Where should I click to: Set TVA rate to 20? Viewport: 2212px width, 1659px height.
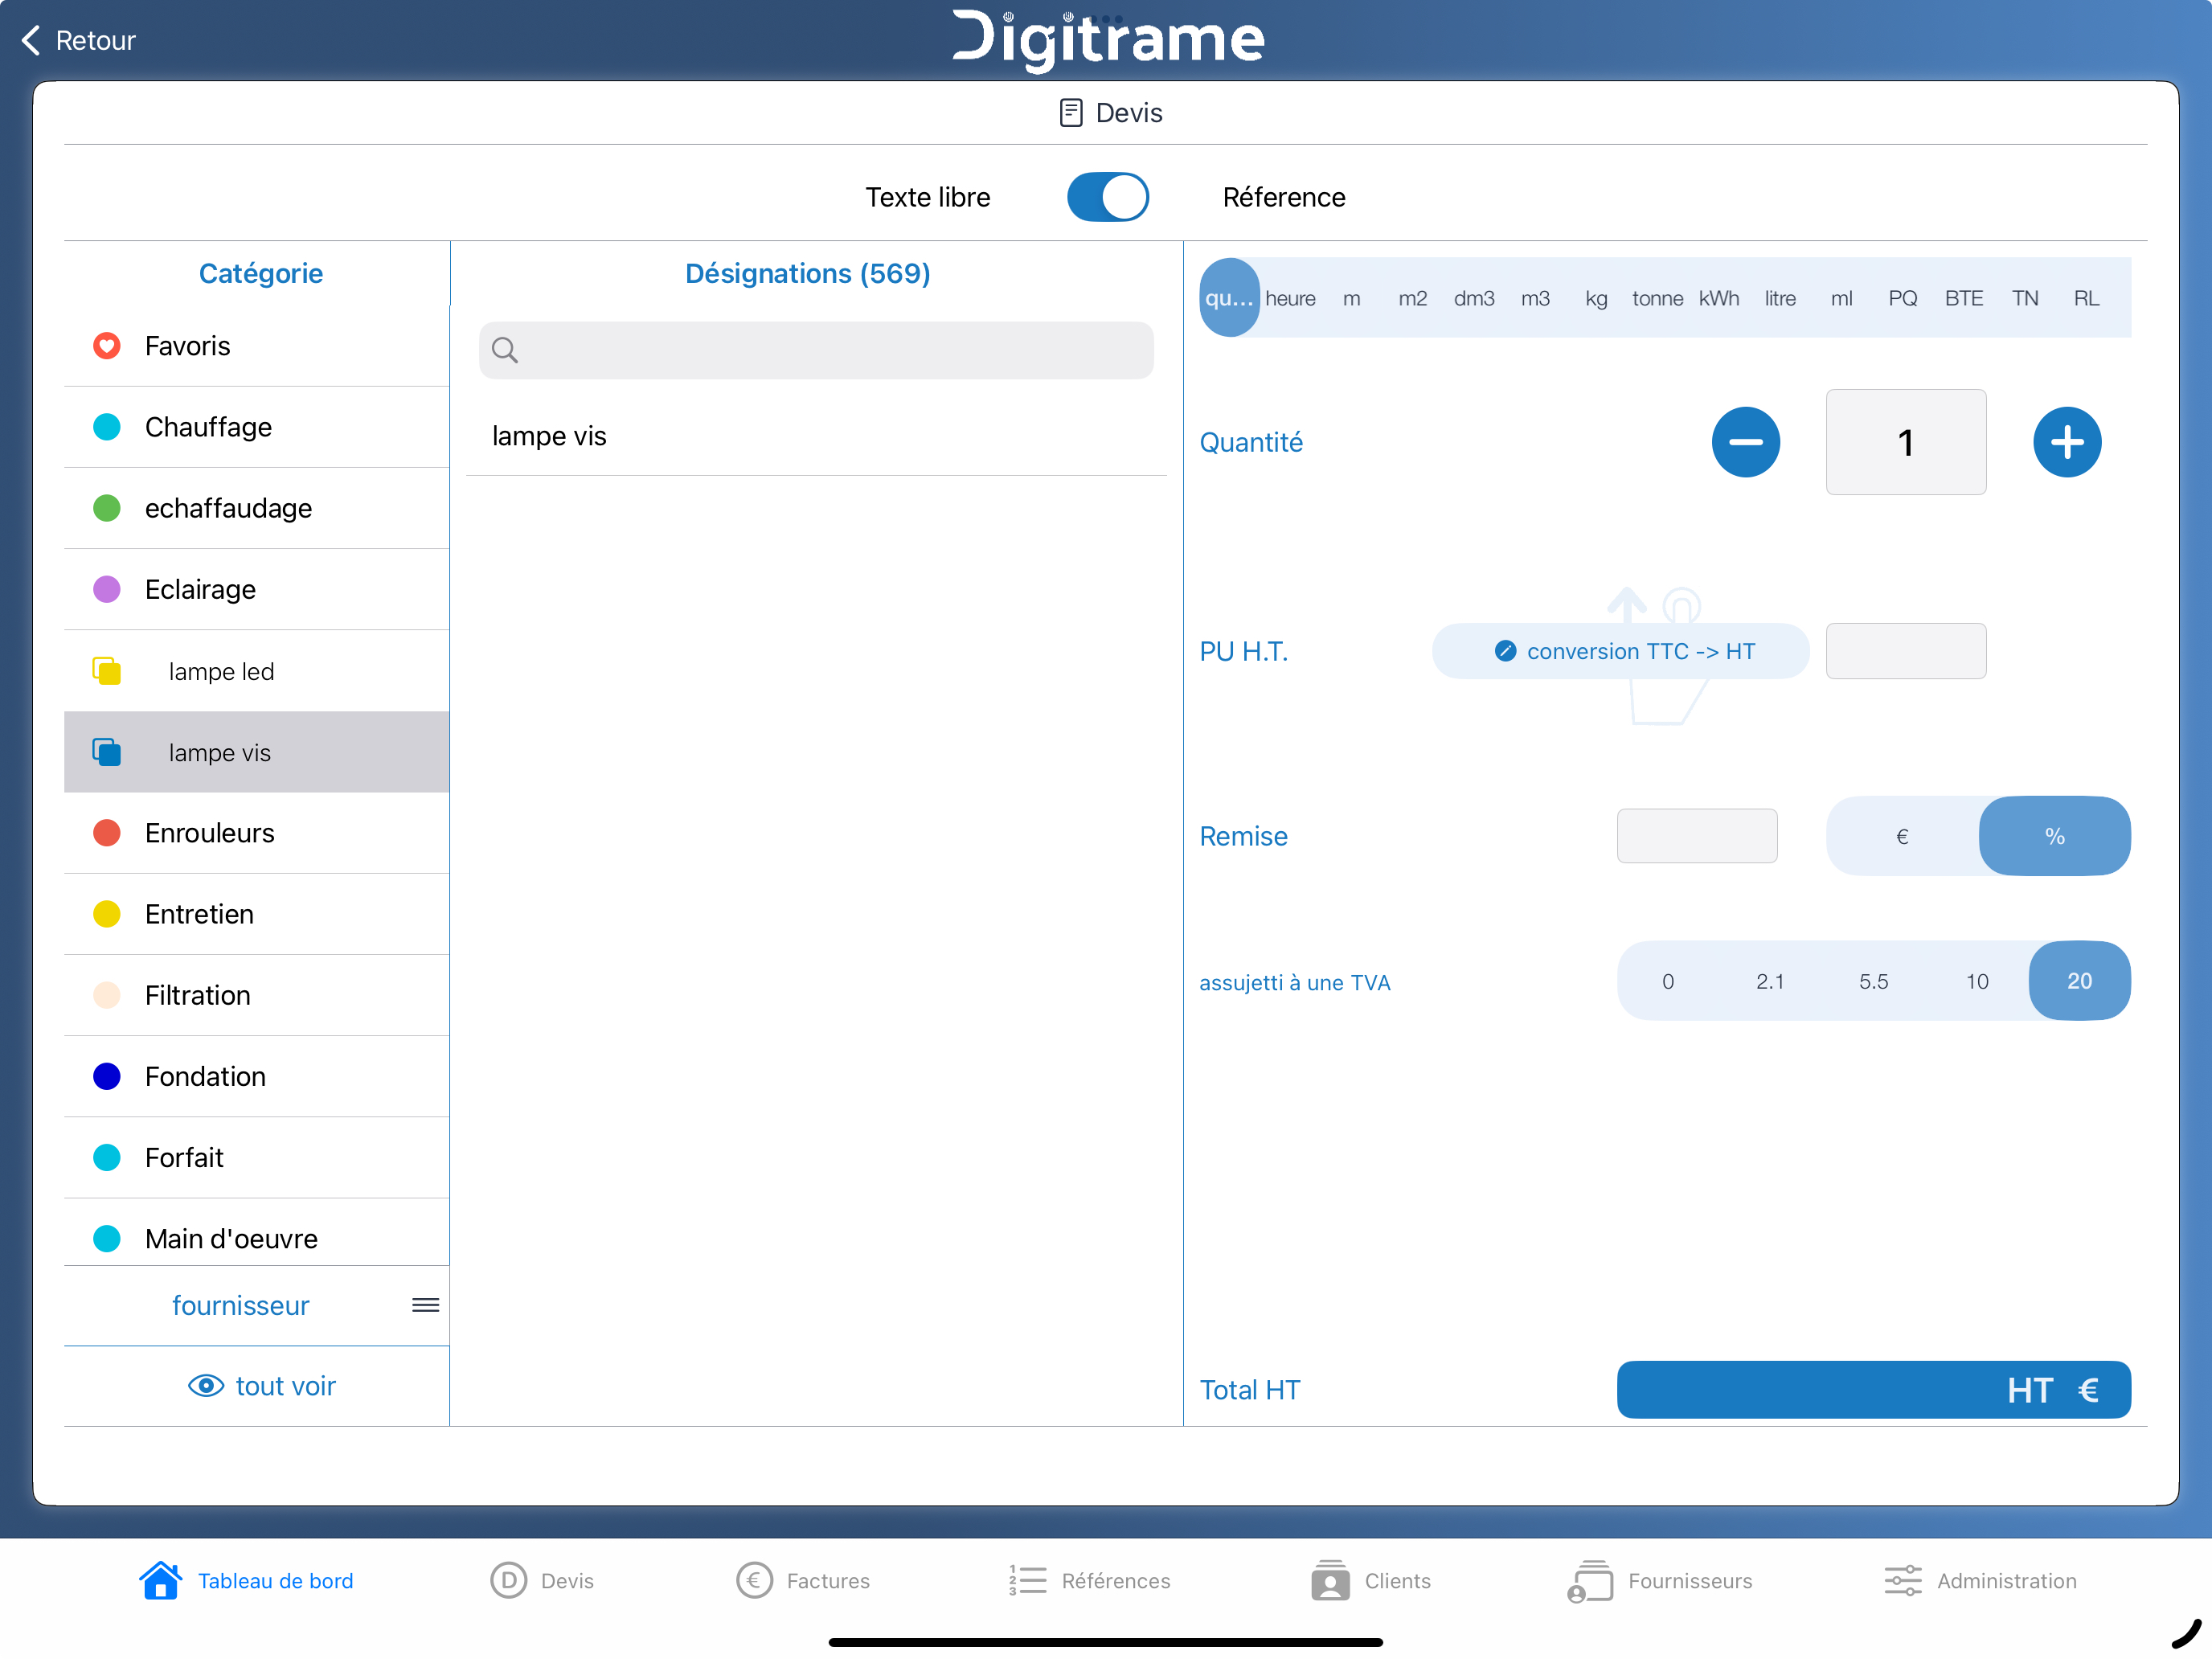point(2079,981)
